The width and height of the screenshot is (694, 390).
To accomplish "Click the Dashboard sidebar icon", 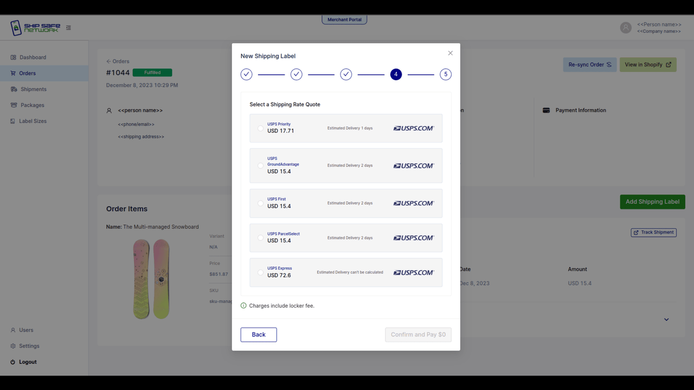I will pos(14,57).
